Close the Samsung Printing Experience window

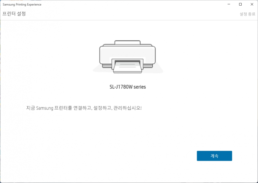[x=252, y=4]
